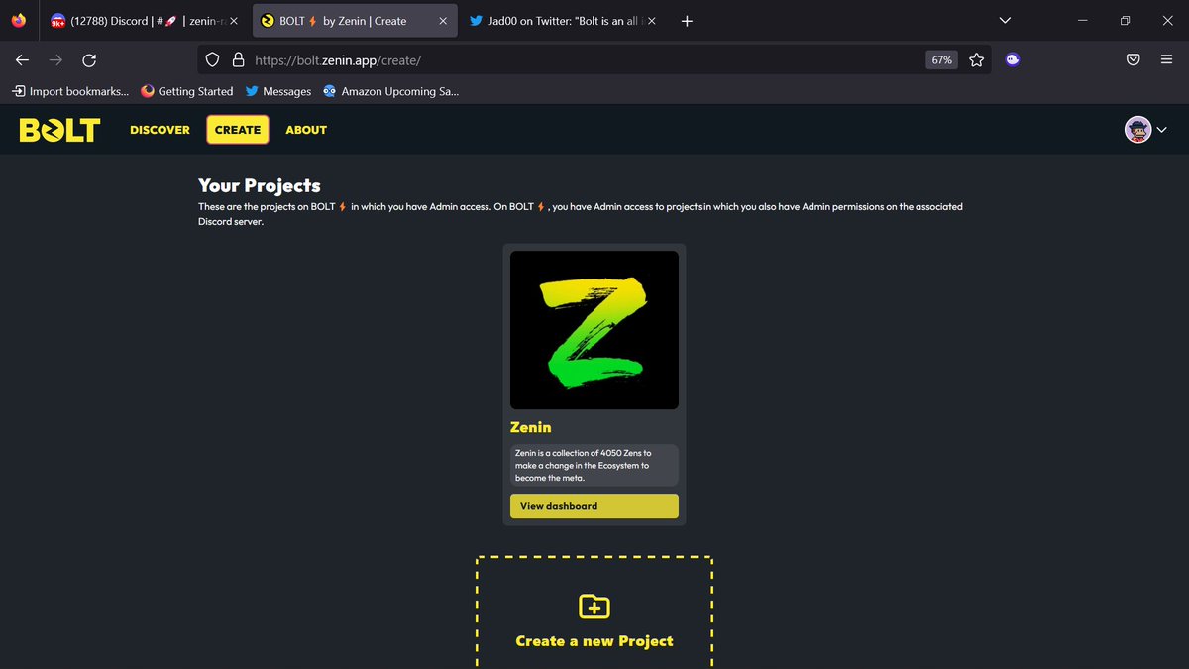Screen dimensions: 1189x669
Task: Open the Amazon Upcoming Sa... bookmark
Action: [391, 91]
